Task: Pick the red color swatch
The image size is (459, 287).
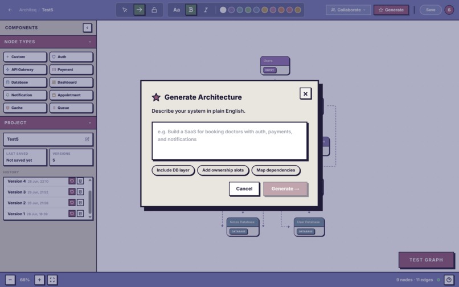Action: (x=289, y=10)
